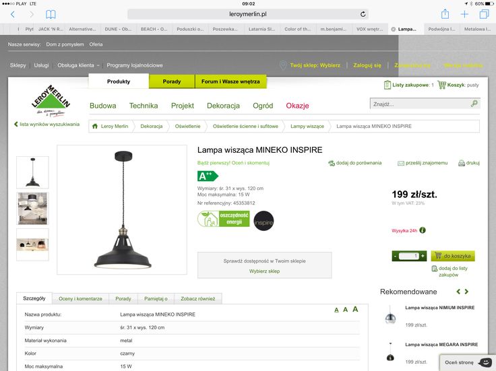Click the search magnifier icon
This screenshot has height=371, width=496.
[474, 103]
